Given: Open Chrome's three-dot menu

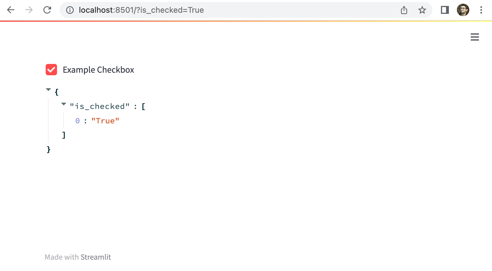Looking at the screenshot, I should click(481, 10).
